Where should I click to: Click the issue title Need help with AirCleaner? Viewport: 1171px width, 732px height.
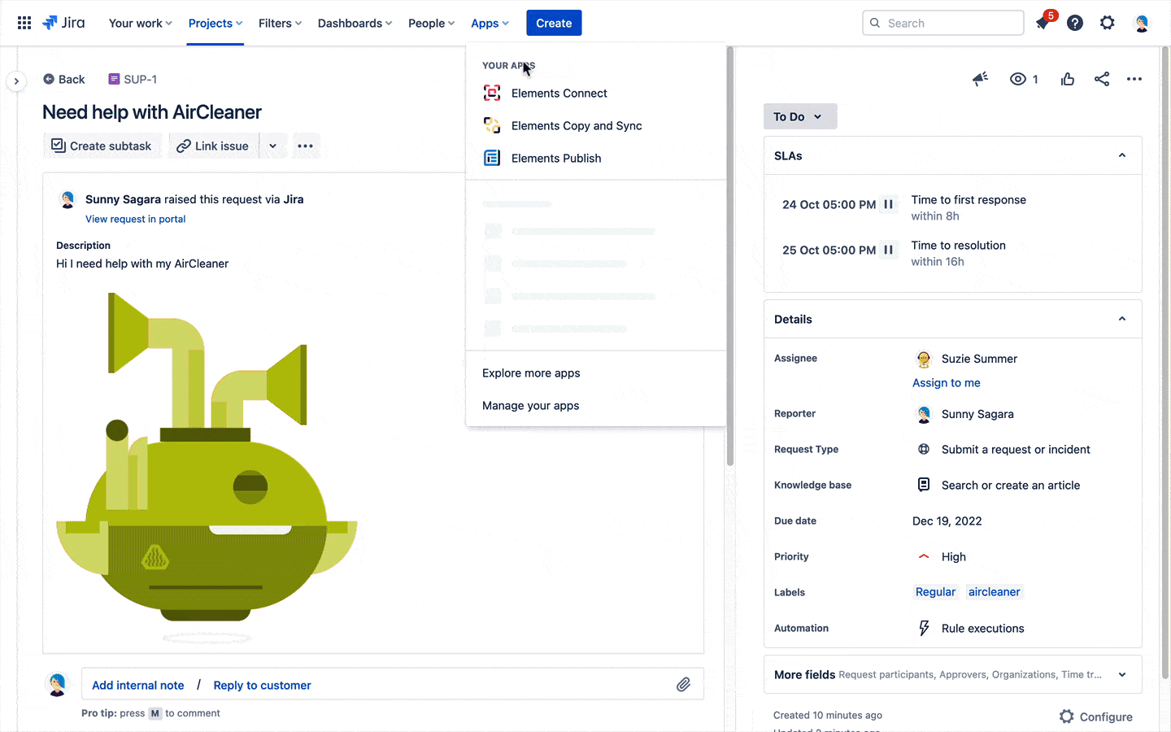152,112
